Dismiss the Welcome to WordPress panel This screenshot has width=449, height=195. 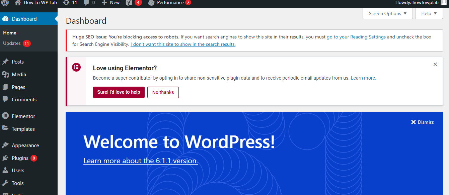tap(422, 122)
